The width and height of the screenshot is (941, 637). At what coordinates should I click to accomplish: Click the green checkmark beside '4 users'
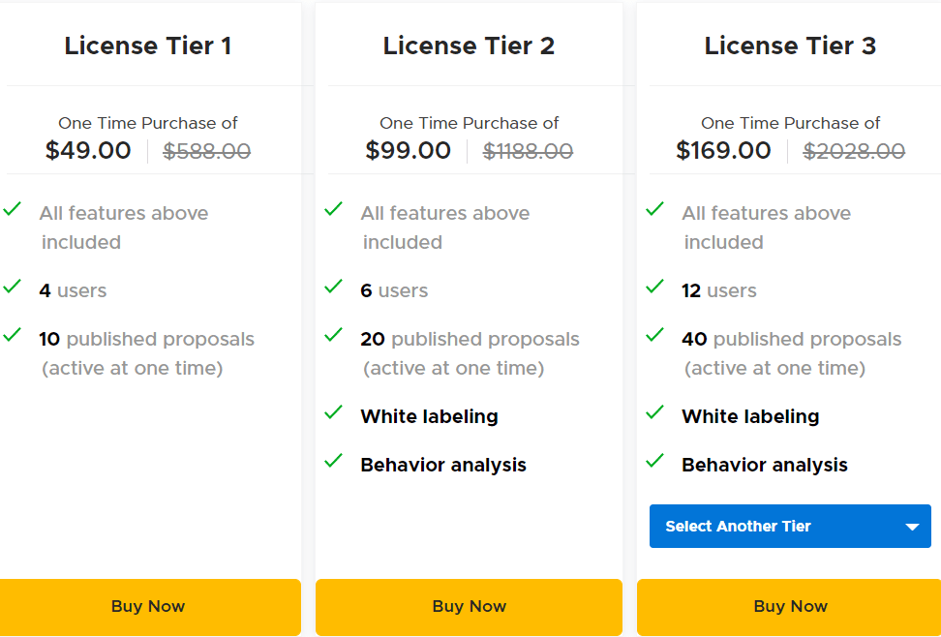pyautogui.click(x=14, y=287)
